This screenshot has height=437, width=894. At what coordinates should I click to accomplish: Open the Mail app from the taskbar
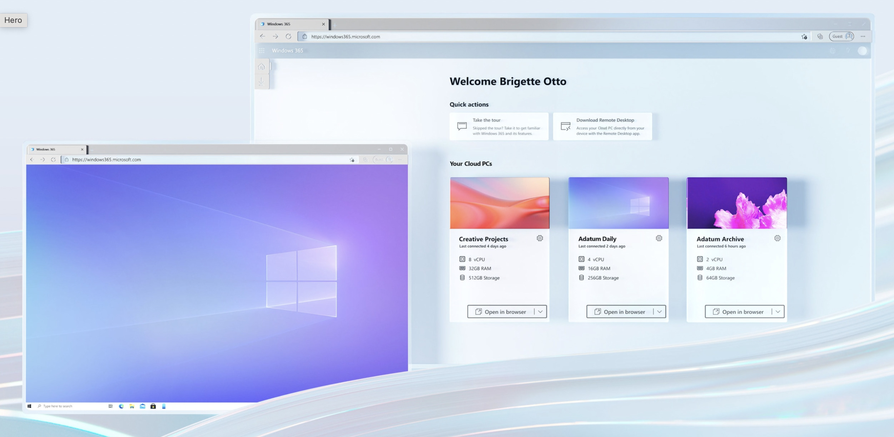click(x=143, y=406)
